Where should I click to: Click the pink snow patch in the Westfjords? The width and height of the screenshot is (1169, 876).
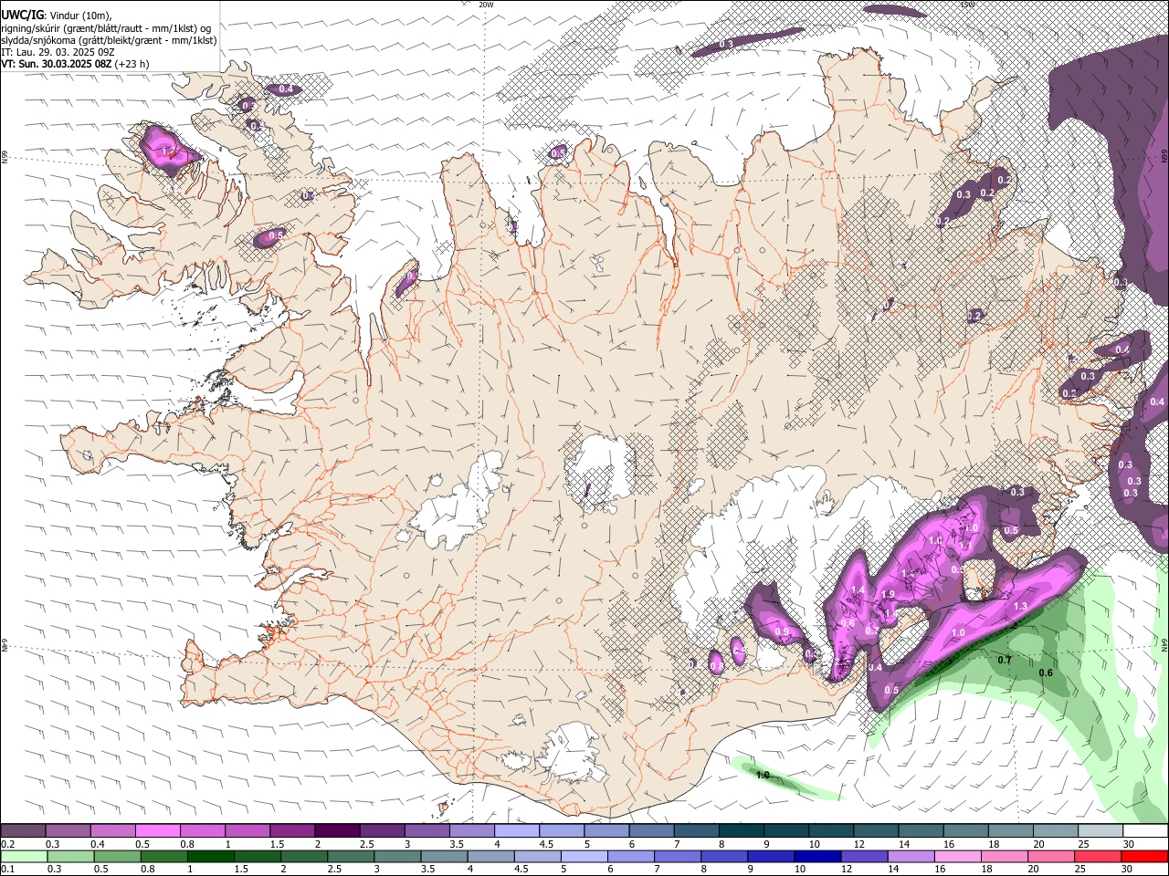[167, 150]
